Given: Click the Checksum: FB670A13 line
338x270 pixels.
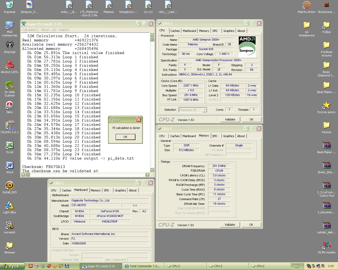Looking at the screenshot, I should [x=44, y=167].
